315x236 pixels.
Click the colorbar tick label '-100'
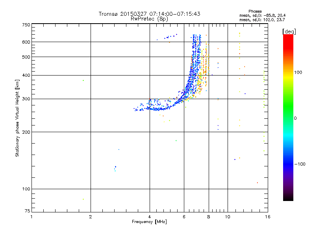tap(300, 164)
